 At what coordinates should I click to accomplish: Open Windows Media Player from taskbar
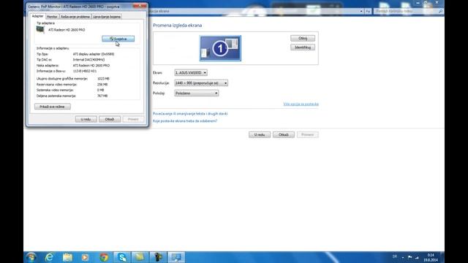coord(86,257)
